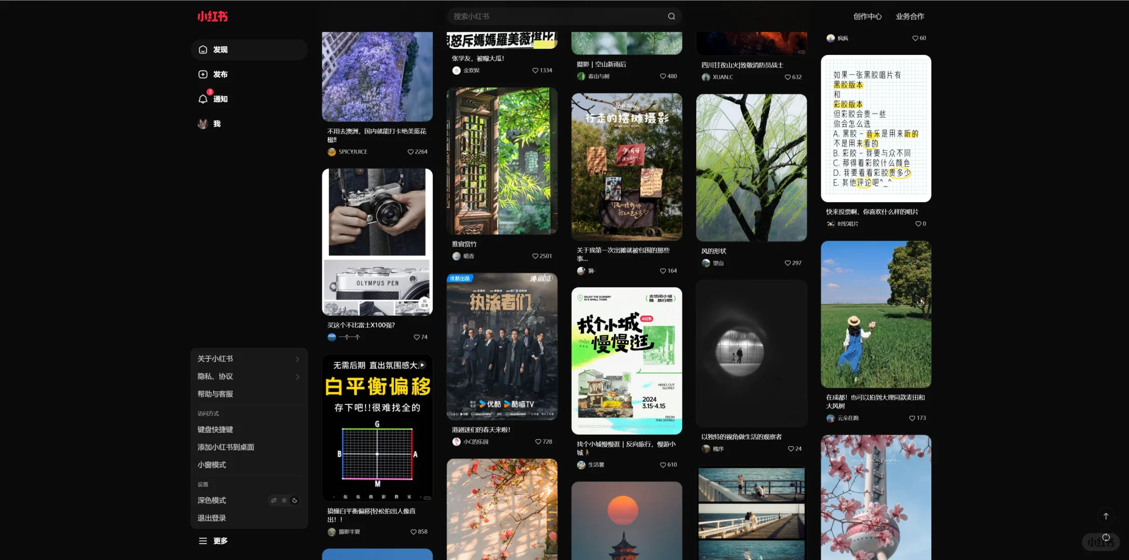This screenshot has height=560, width=1129.
Task: Click the 发布 publish plus icon
Action: pyautogui.click(x=203, y=74)
